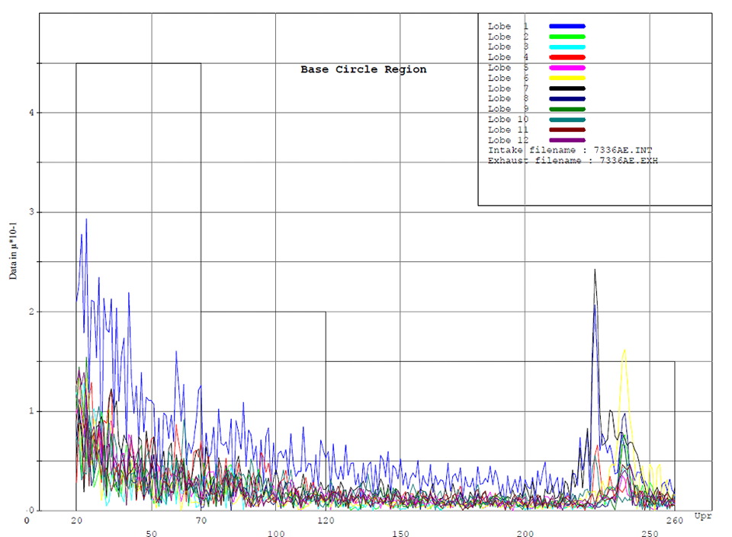Click the red Lobe 4 legend line

[566, 57]
